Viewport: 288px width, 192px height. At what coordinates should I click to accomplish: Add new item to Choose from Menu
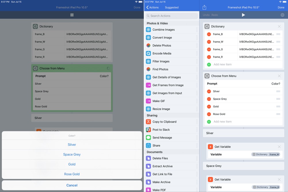(x=244, y=122)
